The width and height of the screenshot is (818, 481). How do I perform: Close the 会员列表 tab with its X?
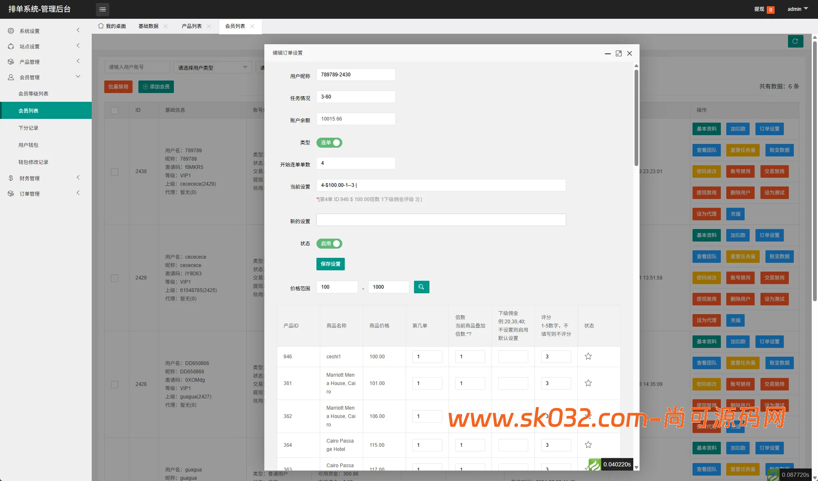252,26
